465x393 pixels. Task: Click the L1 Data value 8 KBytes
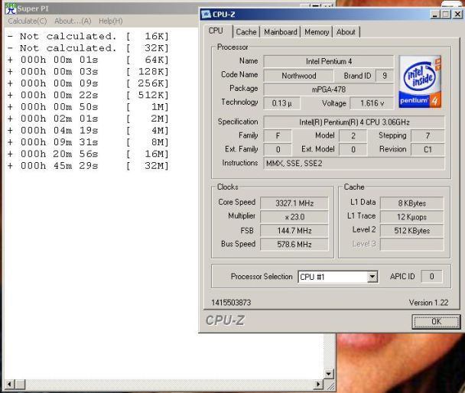[411, 203]
